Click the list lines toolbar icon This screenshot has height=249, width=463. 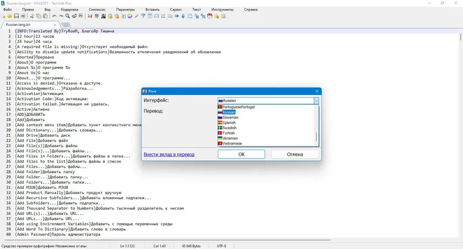coord(163,16)
